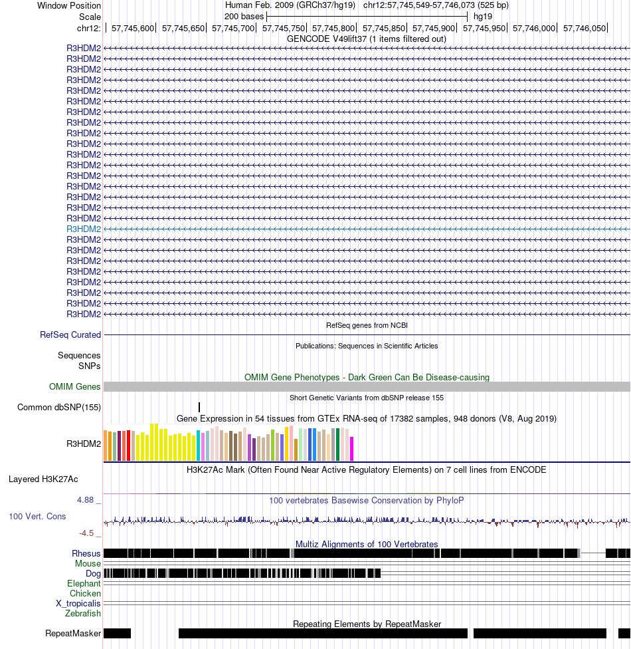Screen dimensions: 631x649
Task: Click the 'Dog' species label
Action: tap(93, 574)
